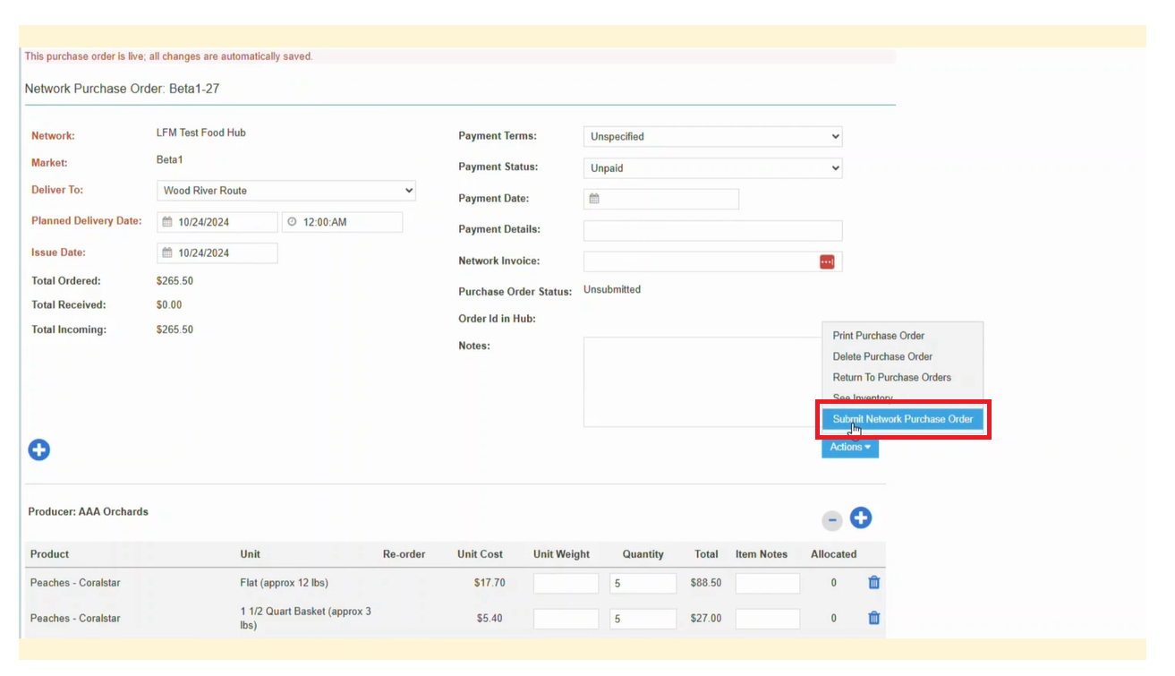Open calendar icon for Planned Delivery Date

pyautogui.click(x=167, y=222)
